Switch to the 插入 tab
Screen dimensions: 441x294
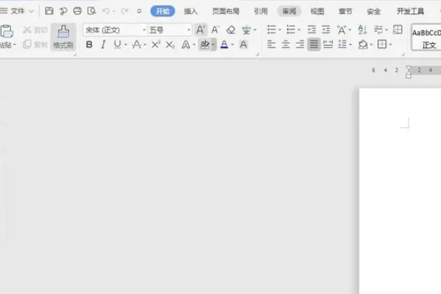(190, 11)
